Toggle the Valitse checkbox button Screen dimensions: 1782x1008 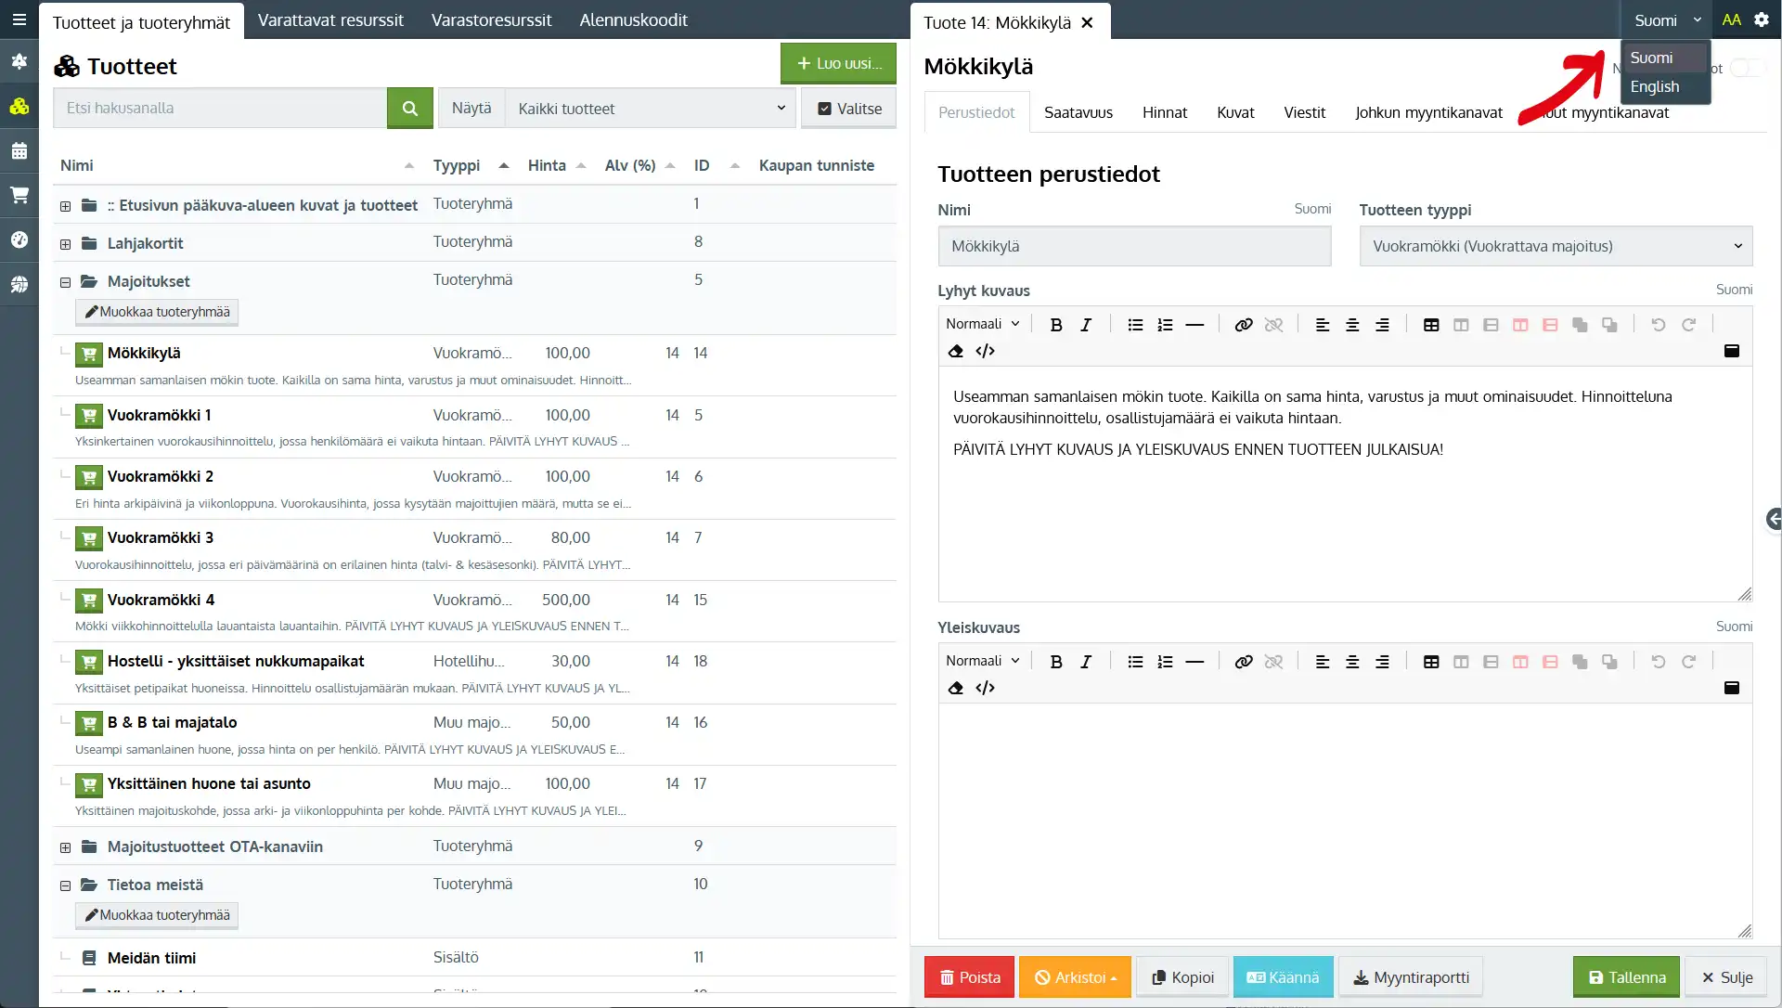click(848, 109)
